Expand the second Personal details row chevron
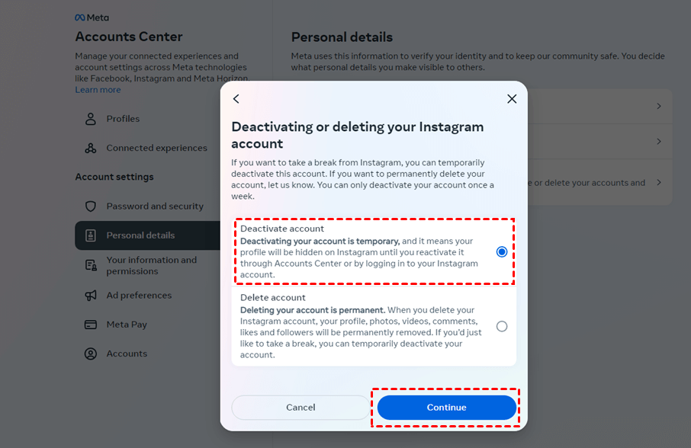Screen dimensions: 691x448 point(659,142)
